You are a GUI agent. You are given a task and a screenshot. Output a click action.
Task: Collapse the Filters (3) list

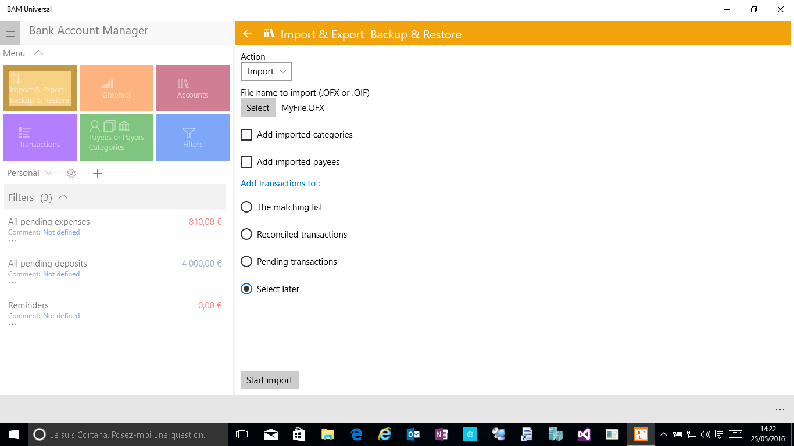tap(63, 197)
